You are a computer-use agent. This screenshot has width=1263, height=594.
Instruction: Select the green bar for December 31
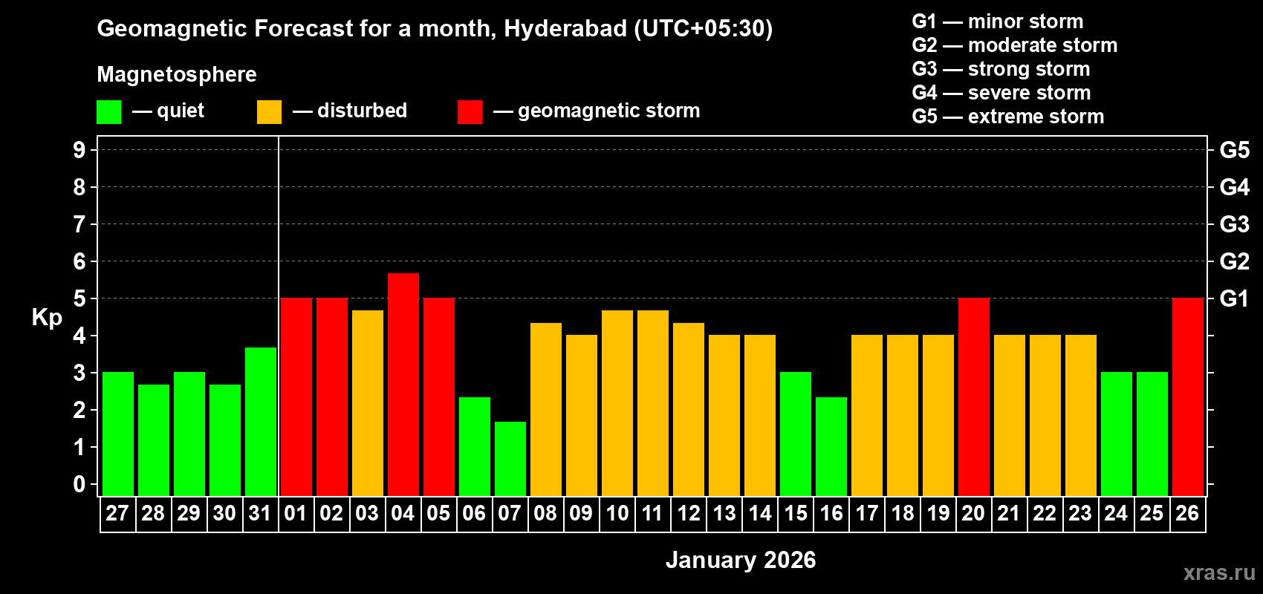pyautogui.click(x=261, y=422)
